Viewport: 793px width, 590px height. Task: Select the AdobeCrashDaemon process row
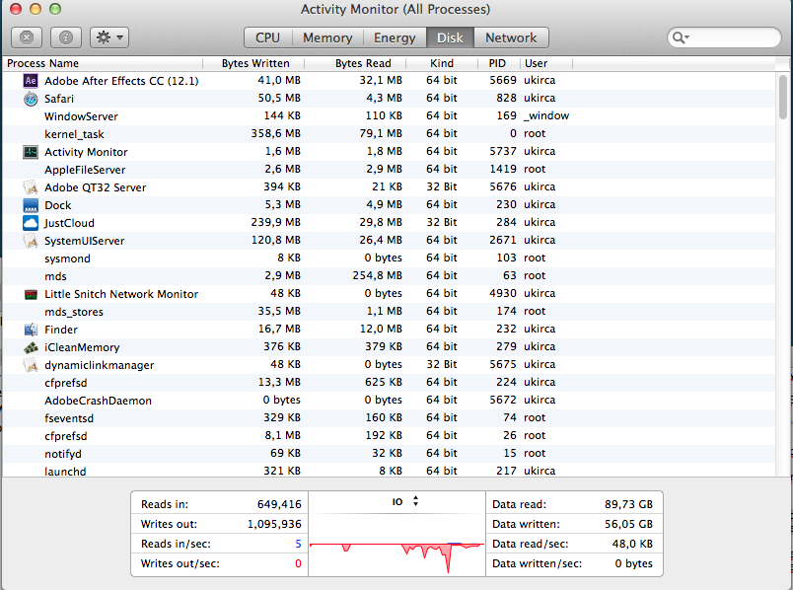coord(389,400)
